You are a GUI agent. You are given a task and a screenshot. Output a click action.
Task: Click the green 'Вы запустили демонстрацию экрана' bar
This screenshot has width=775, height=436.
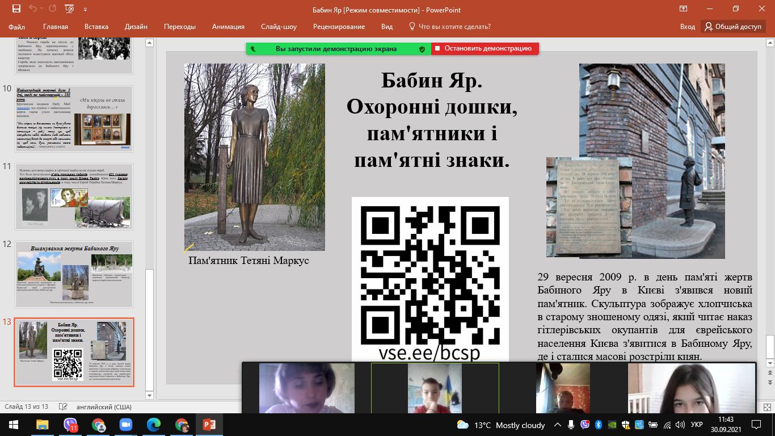(339, 49)
